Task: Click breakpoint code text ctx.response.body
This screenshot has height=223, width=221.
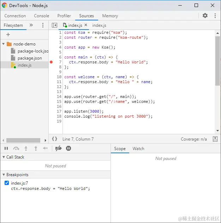Action: point(50,188)
